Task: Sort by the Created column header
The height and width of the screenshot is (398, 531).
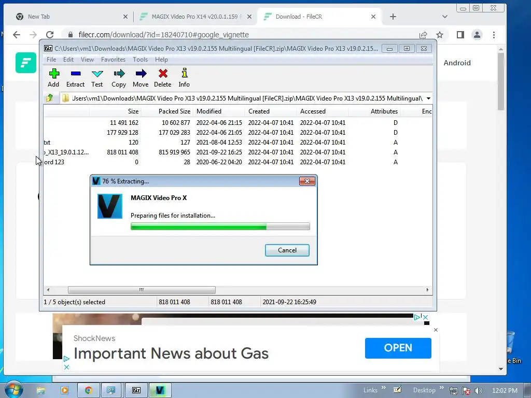Action: click(271, 111)
